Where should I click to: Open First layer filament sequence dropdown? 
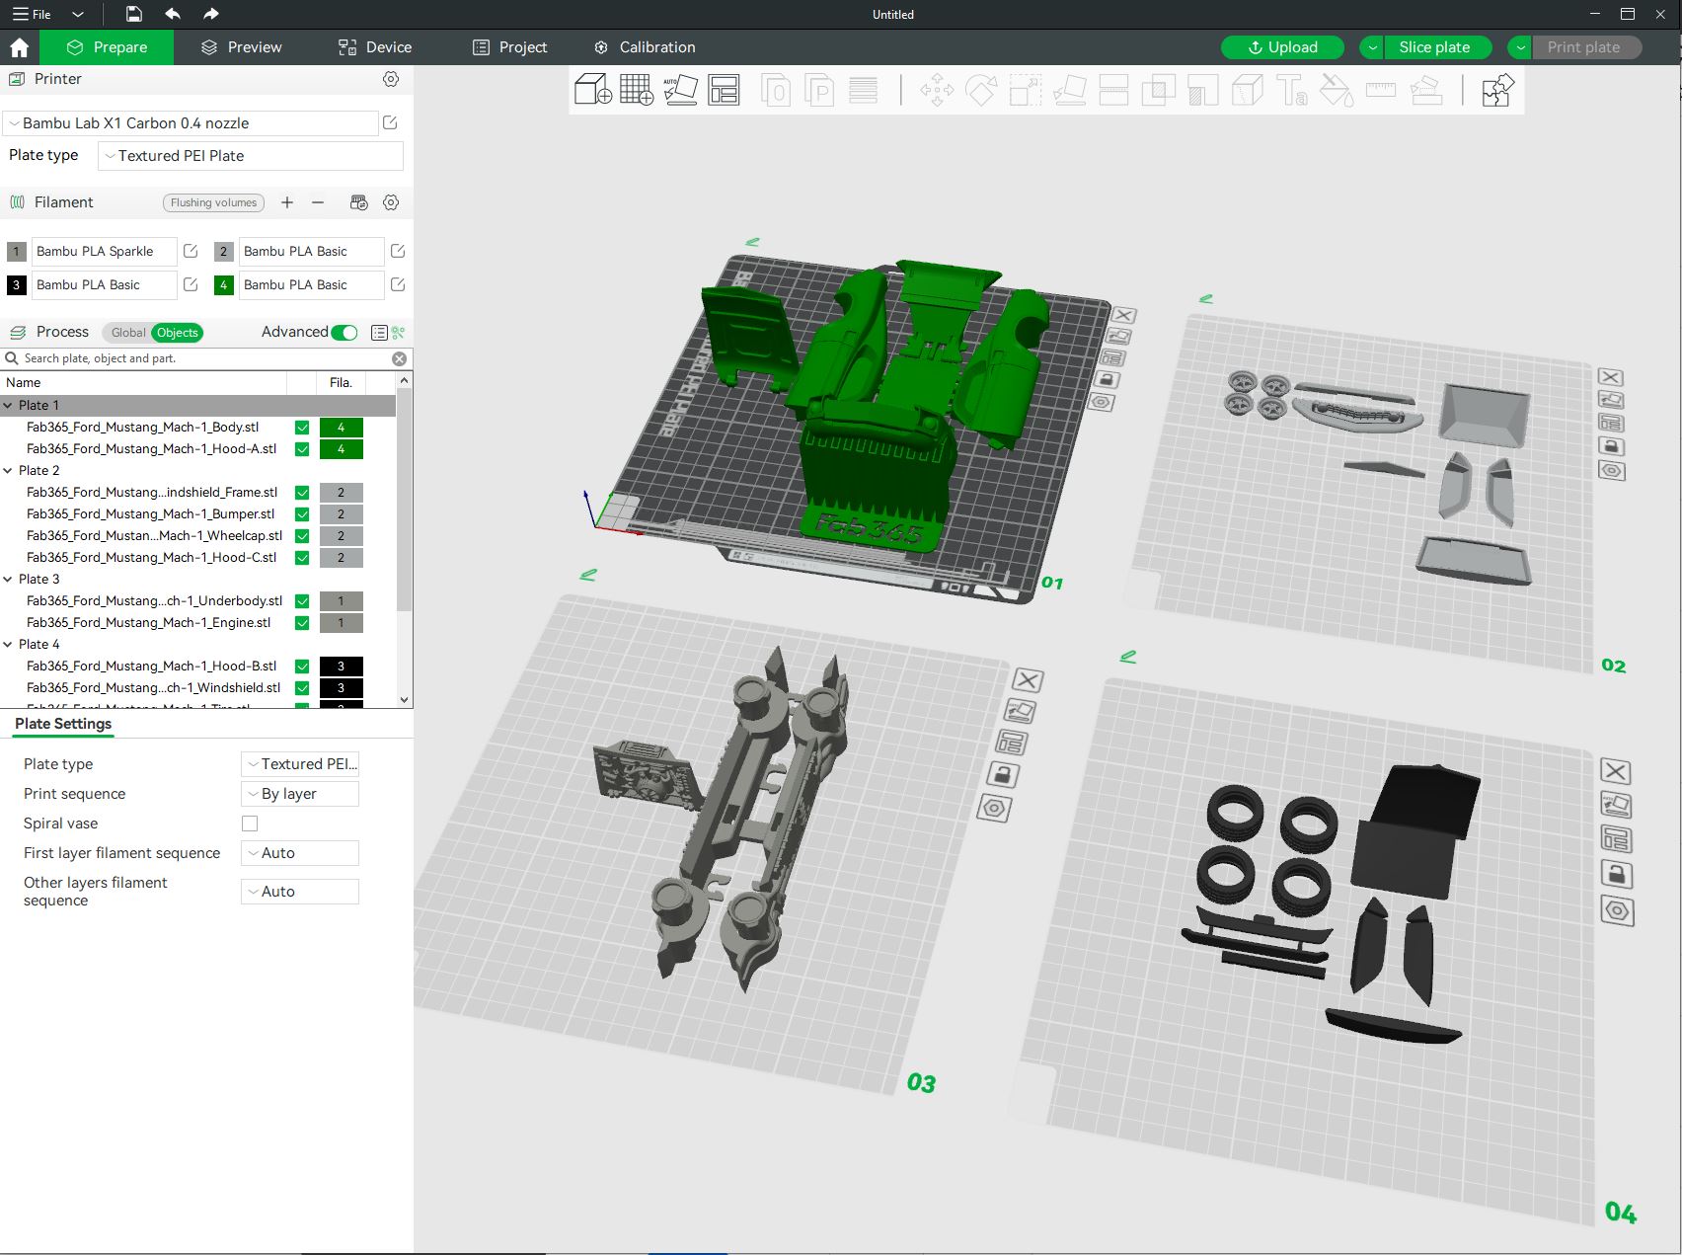point(300,853)
